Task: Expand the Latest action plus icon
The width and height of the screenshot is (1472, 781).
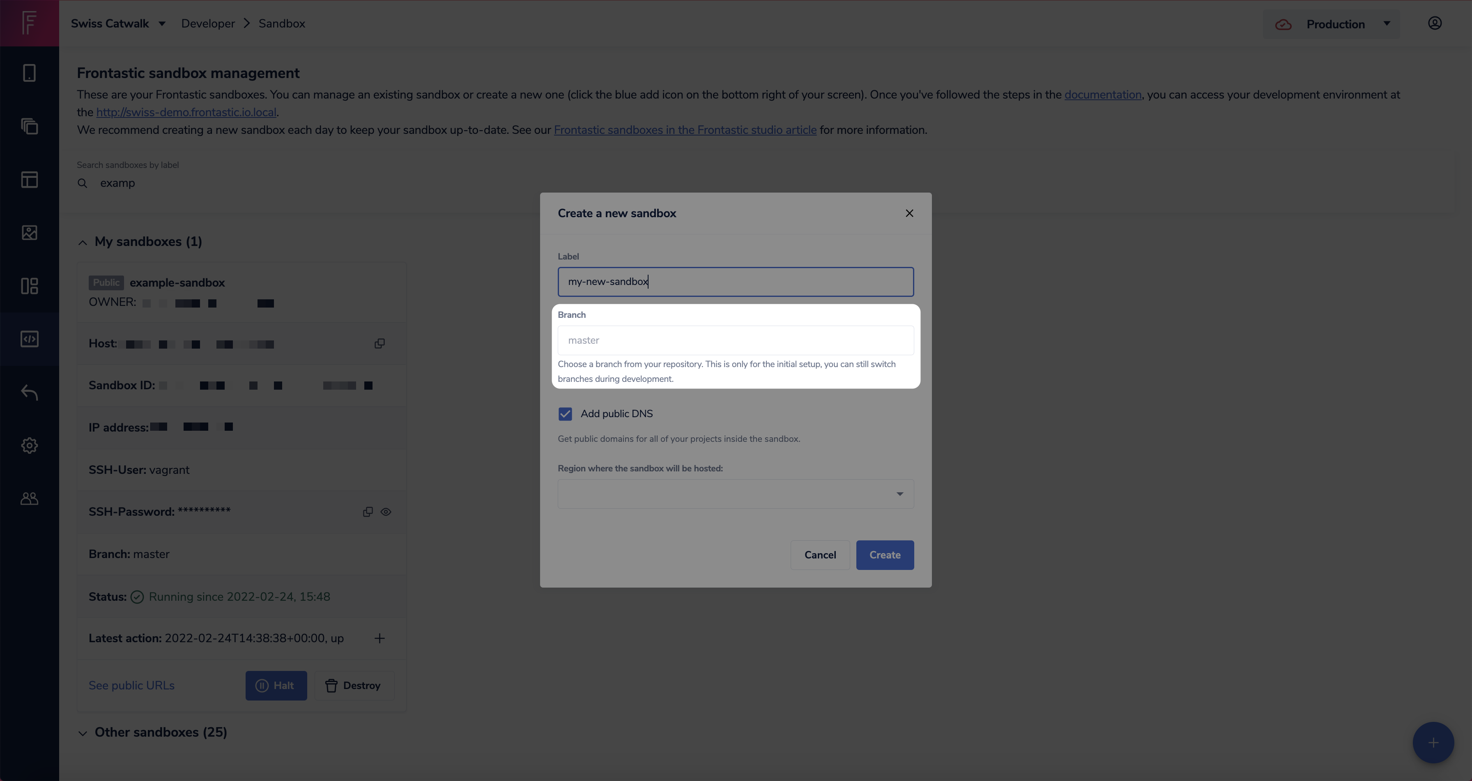Action: coord(379,638)
